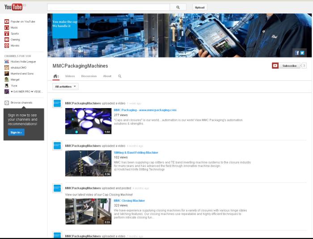Click the Movies film reel icon
313x239 pixels.
tap(7, 45)
